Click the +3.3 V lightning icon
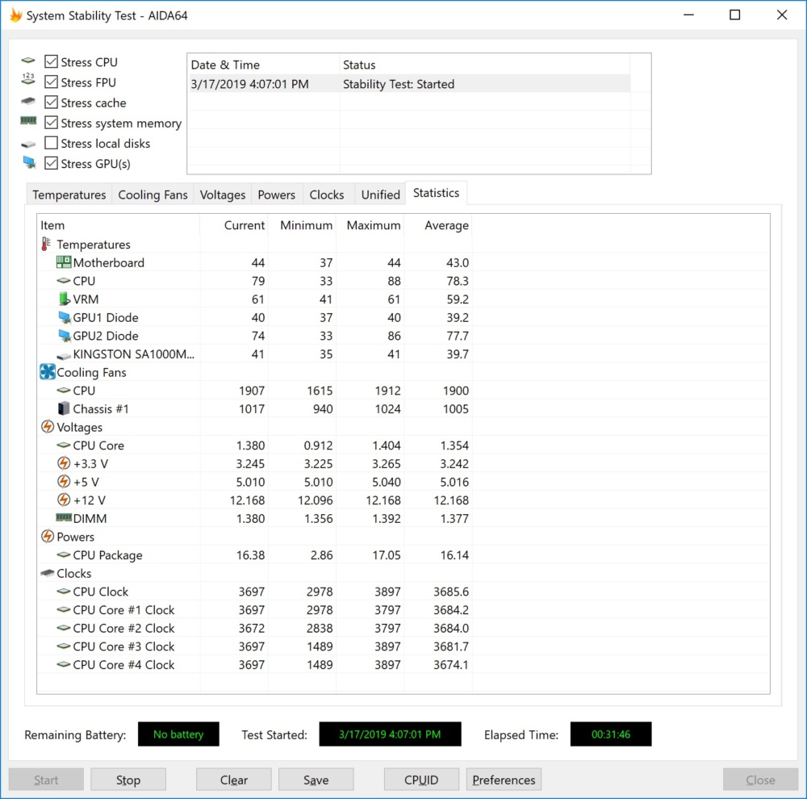The image size is (807, 799). click(x=63, y=463)
